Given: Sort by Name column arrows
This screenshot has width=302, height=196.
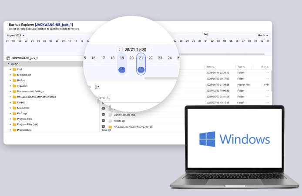Looking at the screenshot, I should coord(108,98).
